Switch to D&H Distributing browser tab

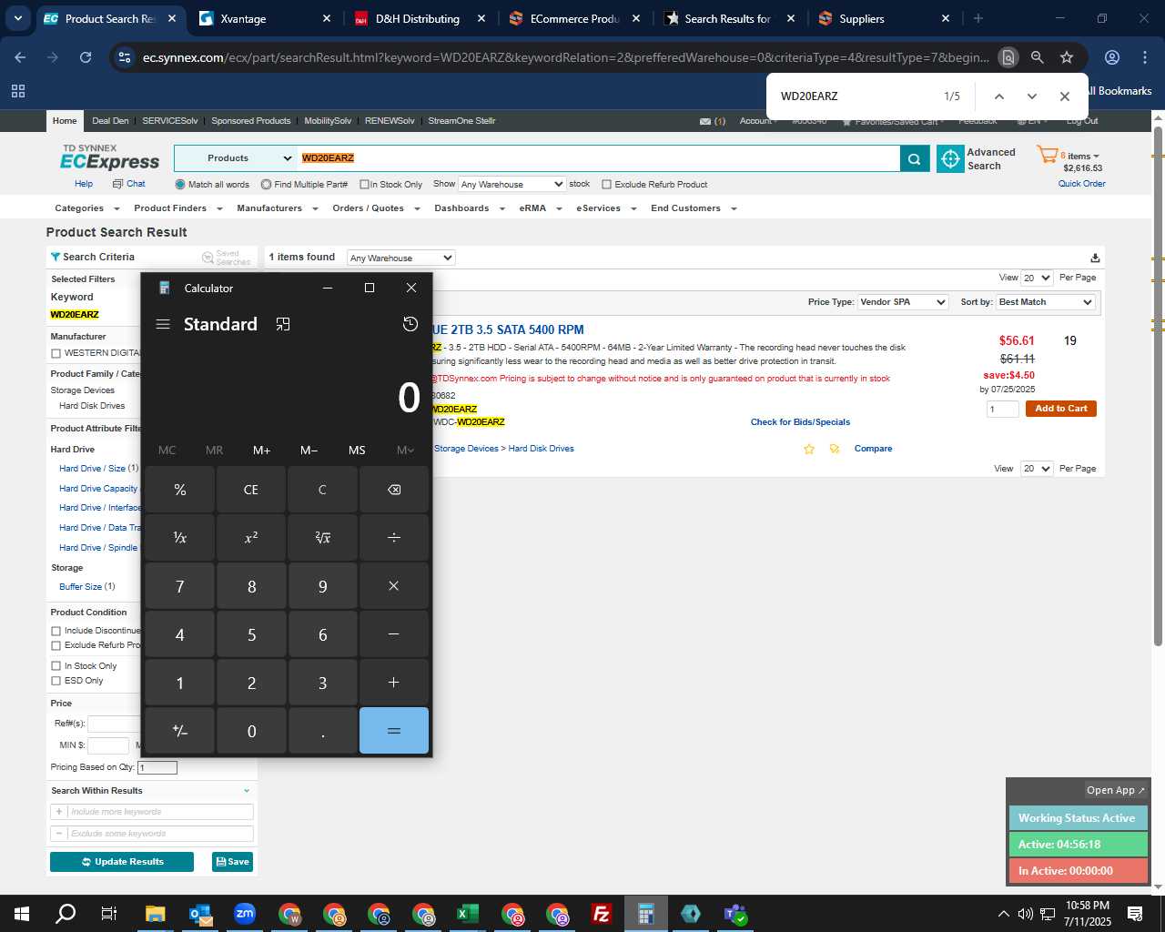(420, 18)
